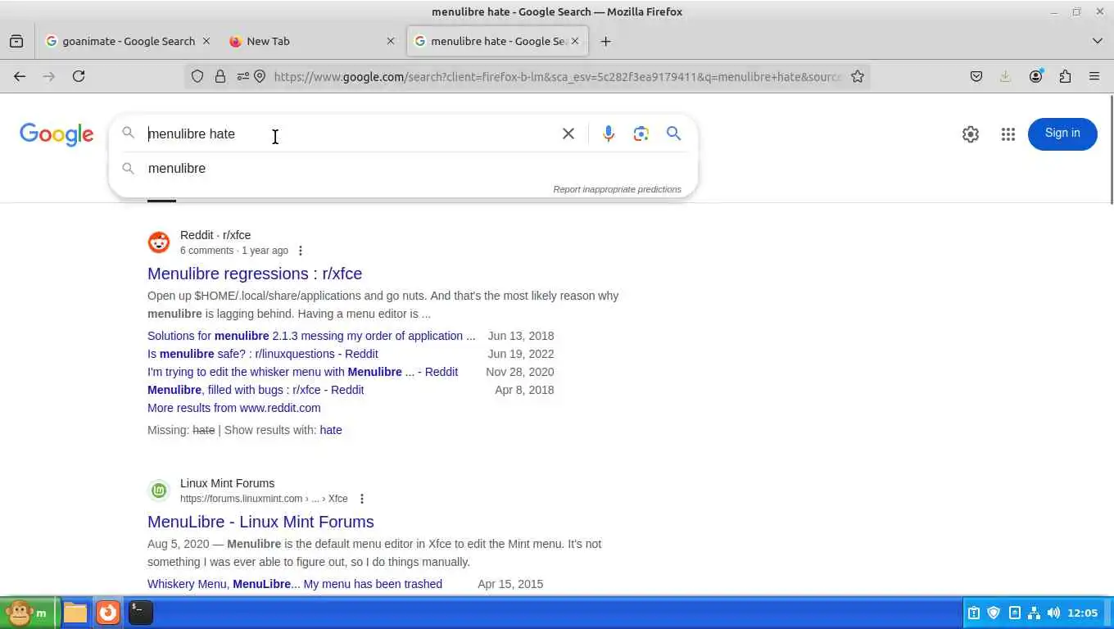Viewport: 1114px width, 629px height.
Task: Search by image with Google Lens
Action: click(x=641, y=133)
